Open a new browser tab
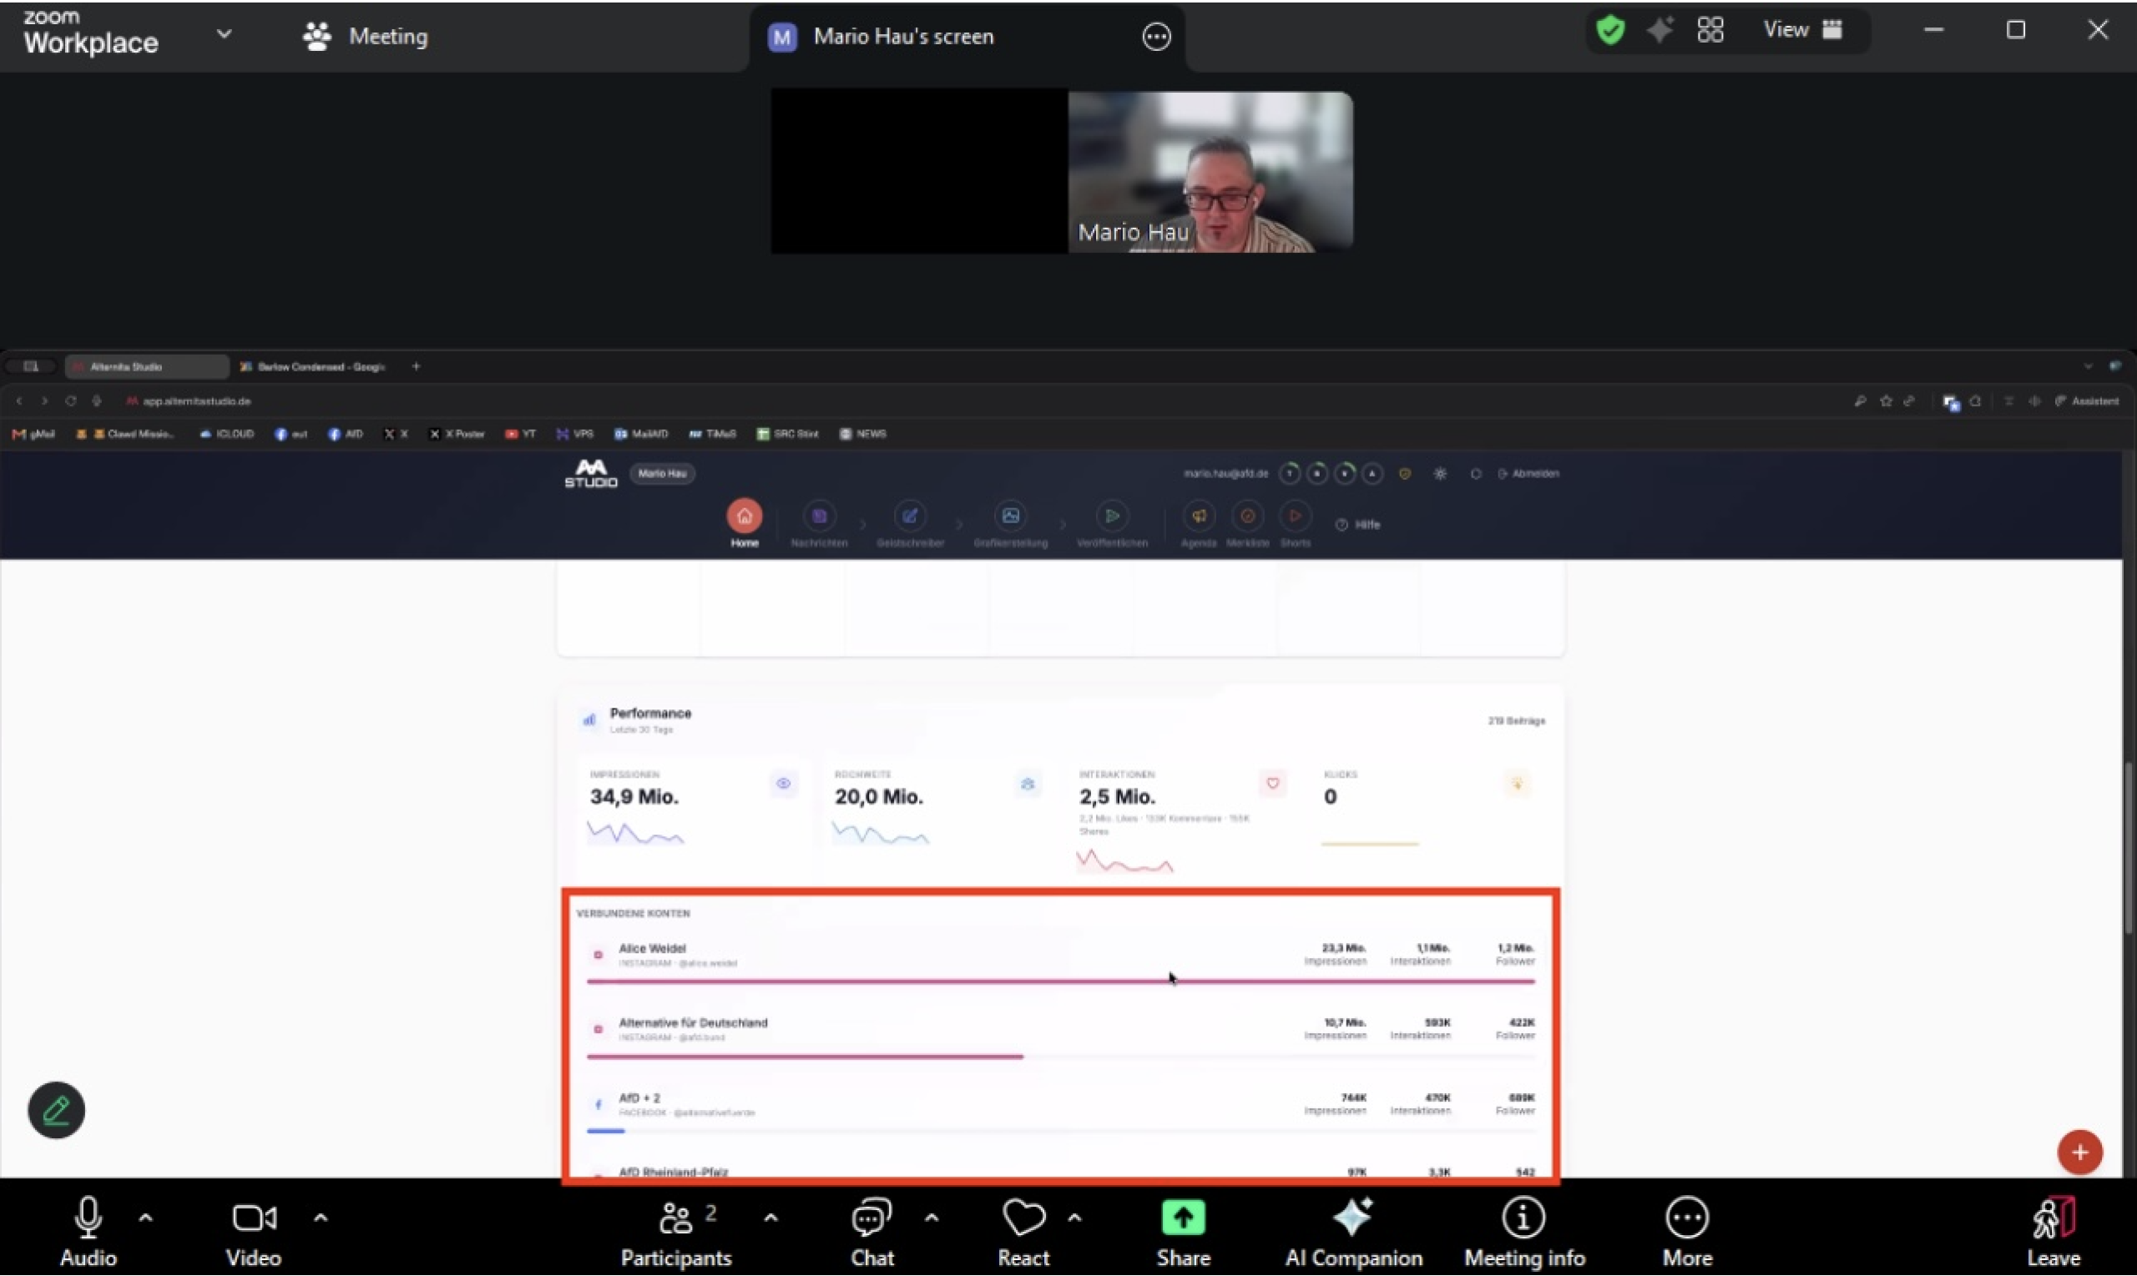Viewport: 2137px width, 1276px height. pos(417,366)
